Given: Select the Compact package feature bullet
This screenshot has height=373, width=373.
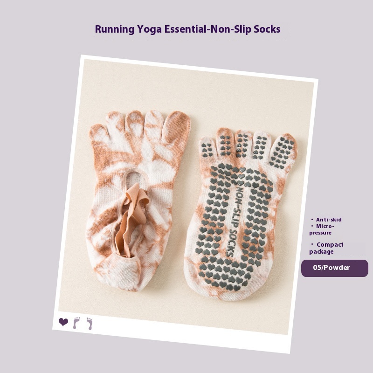Looking at the screenshot, I should pyautogui.click(x=326, y=248).
